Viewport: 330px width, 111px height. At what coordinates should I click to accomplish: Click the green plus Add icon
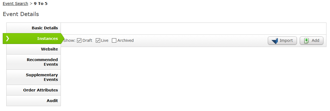click(x=307, y=41)
